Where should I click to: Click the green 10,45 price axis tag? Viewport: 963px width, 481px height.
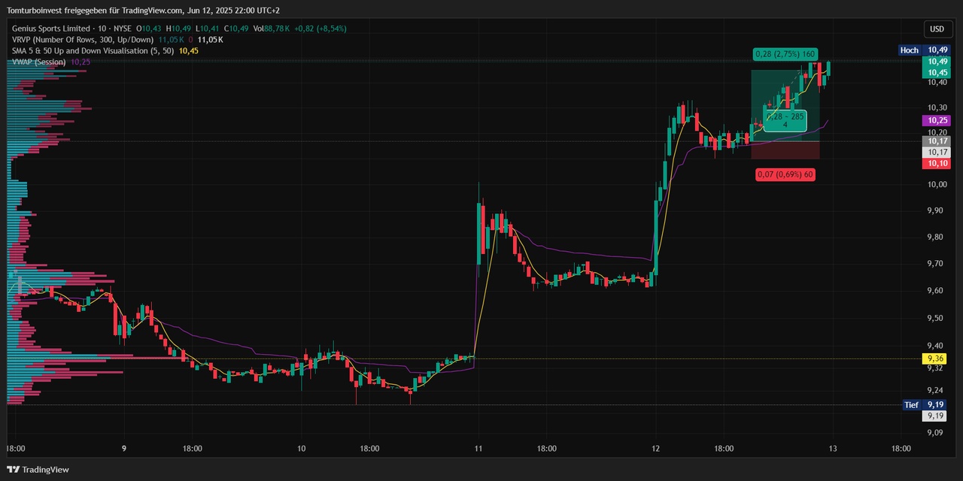point(937,73)
